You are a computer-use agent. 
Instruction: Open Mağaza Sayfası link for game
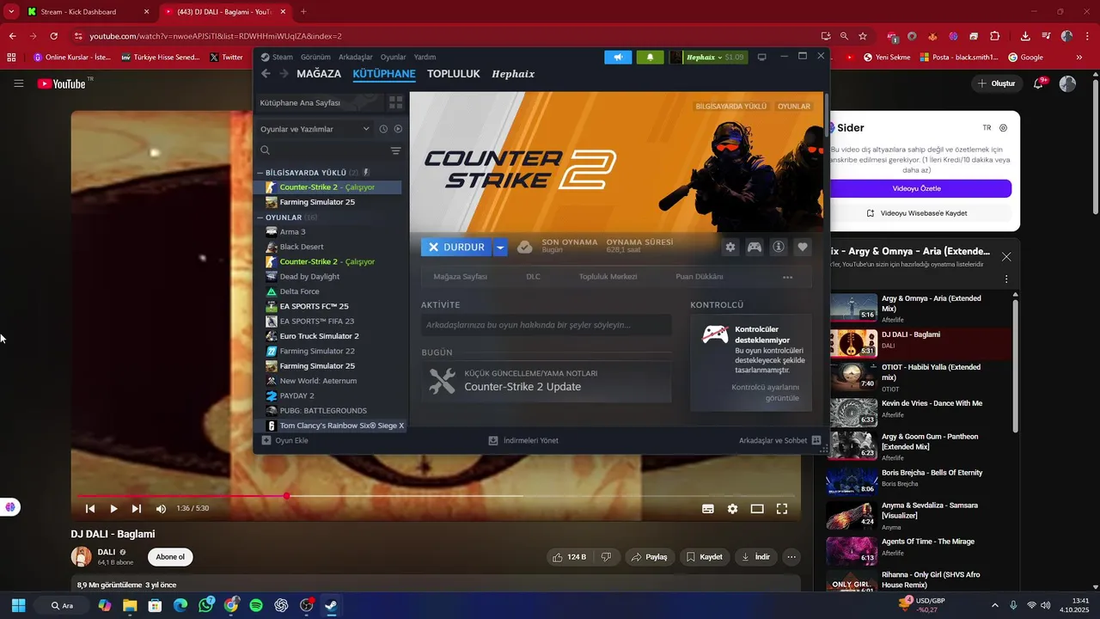tap(461, 277)
